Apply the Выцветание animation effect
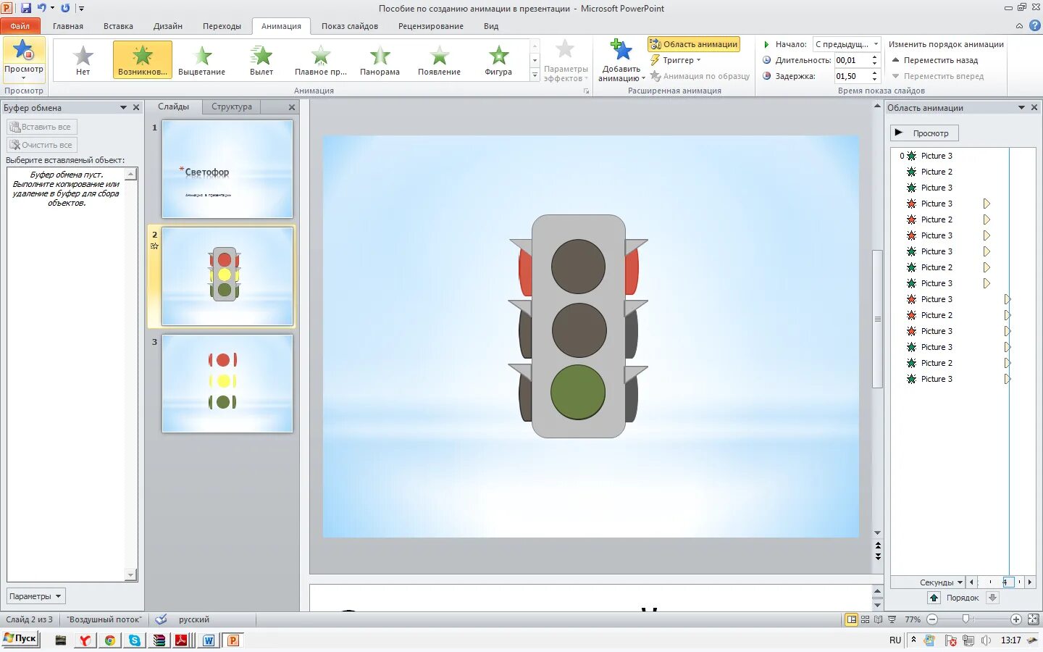1043x652 pixels. pyautogui.click(x=201, y=59)
